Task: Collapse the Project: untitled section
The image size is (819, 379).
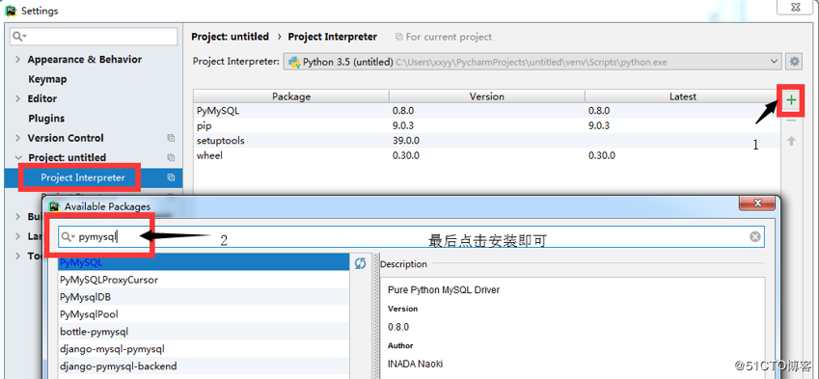Action: pyautogui.click(x=18, y=157)
